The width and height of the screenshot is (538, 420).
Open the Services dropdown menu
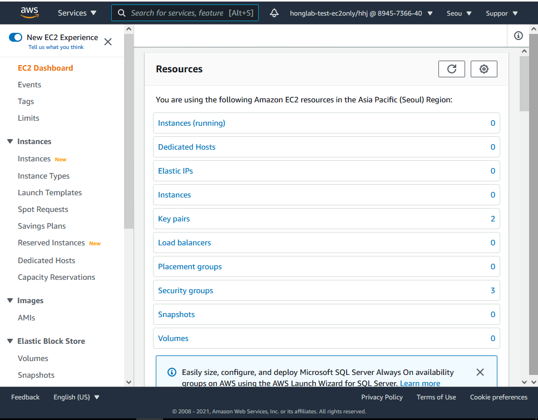pos(77,13)
